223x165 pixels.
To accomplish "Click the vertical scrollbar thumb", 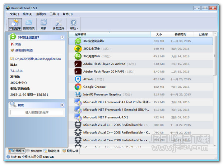I will pos(215,55).
